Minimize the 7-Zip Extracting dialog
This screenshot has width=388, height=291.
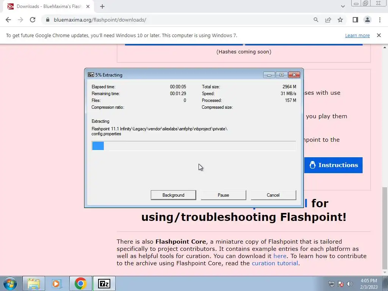point(269,75)
